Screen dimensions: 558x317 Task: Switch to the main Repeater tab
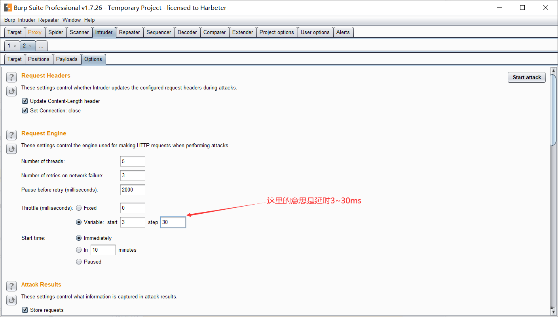pyautogui.click(x=129, y=32)
